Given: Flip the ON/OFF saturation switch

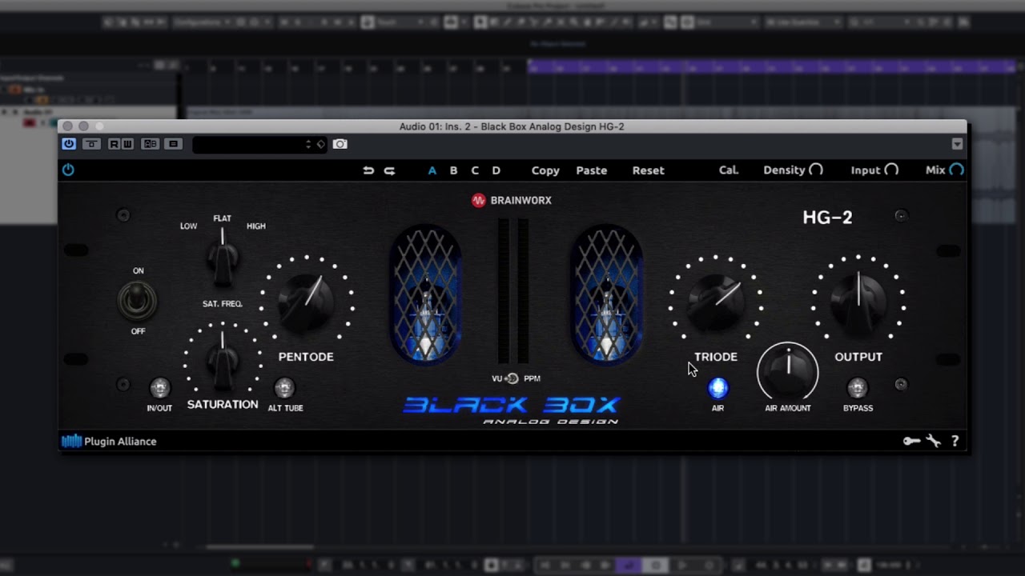Looking at the screenshot, I should pos(138,301).
